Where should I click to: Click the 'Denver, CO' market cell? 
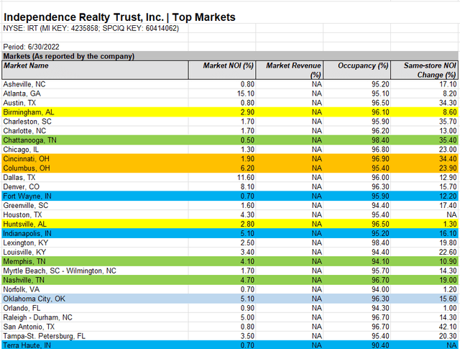(x=95, y=187)
